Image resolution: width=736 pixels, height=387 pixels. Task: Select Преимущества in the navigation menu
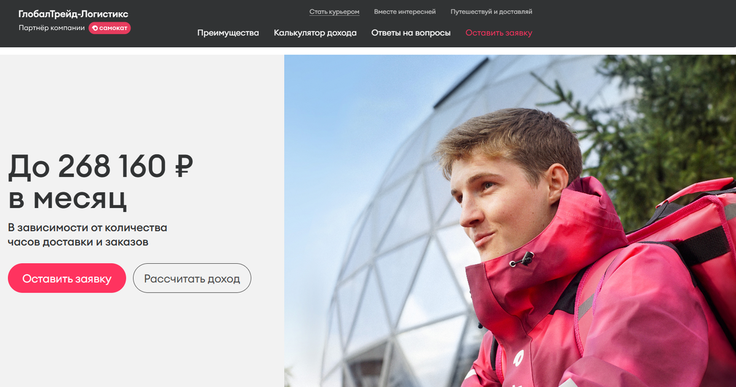coord(228,33)
